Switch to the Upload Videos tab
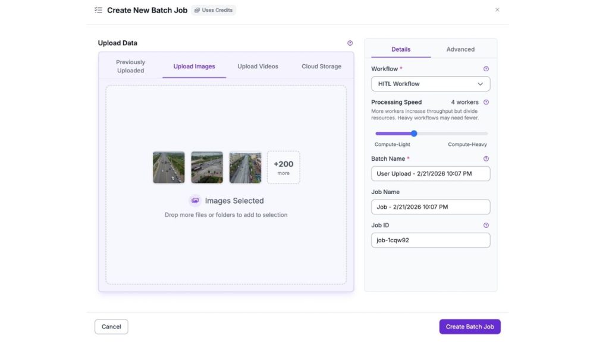The image size is (609, 342). [258, 66]
